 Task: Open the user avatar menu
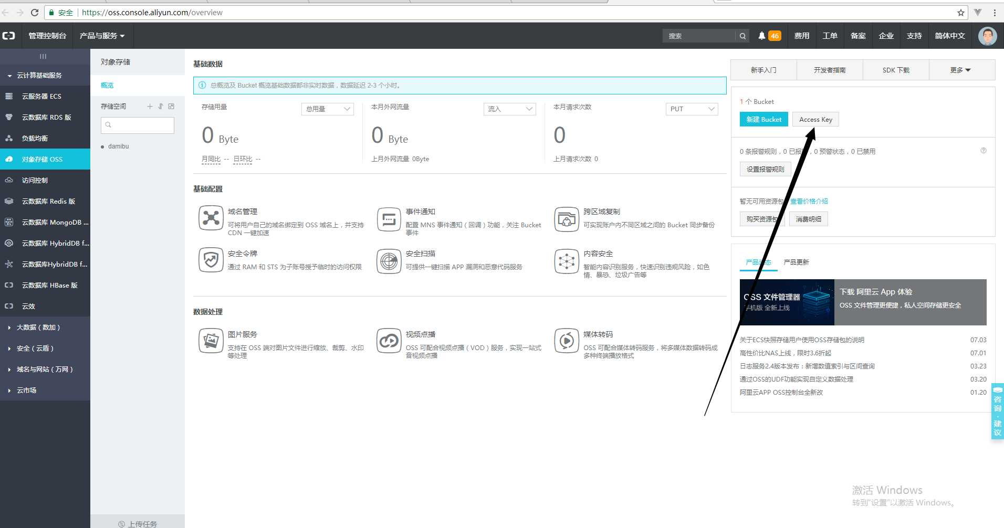tap(987, 36)
